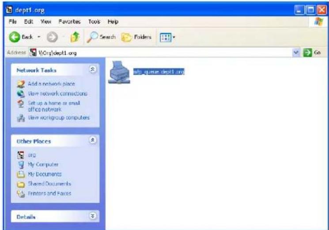Click the address bar path field
The image size is (329, 230).
[x=160, y=53]
